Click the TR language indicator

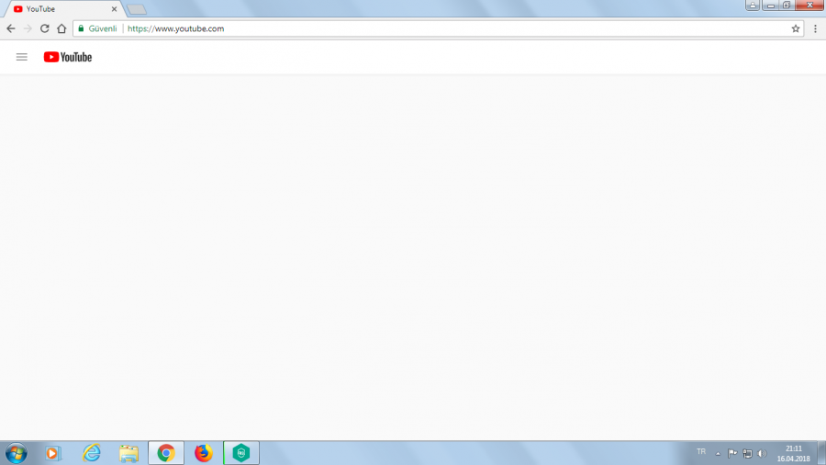(701, 452)
